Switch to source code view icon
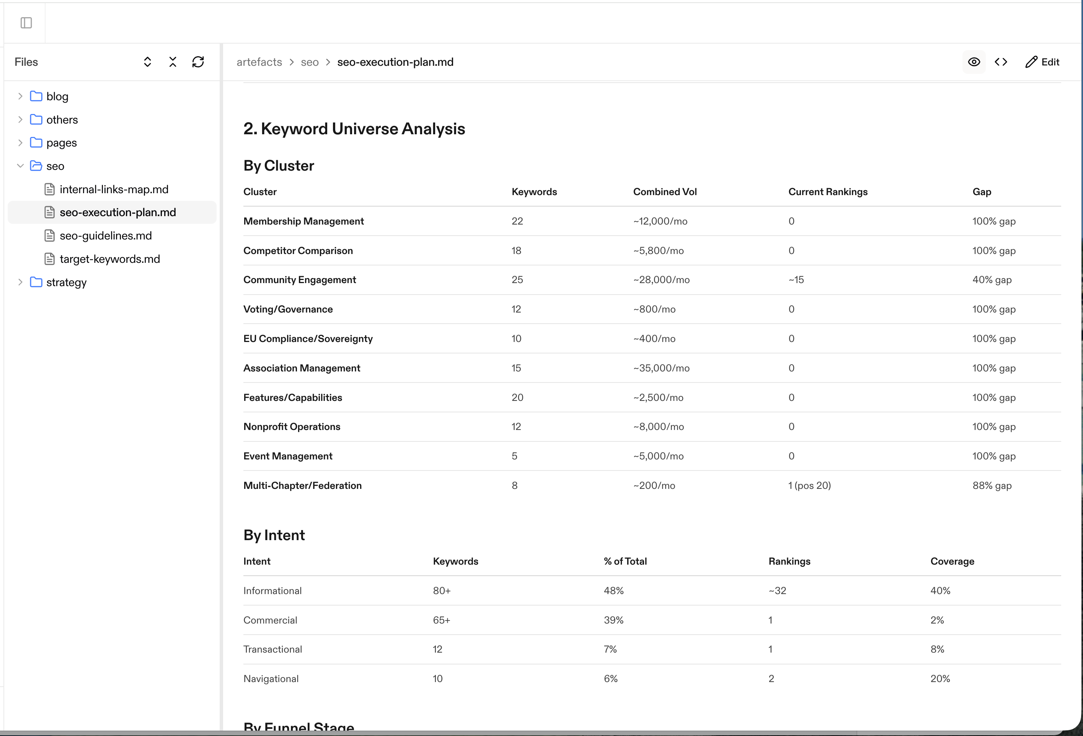1083x736 pixels. pyautogui.click(x=1001, y=62)
